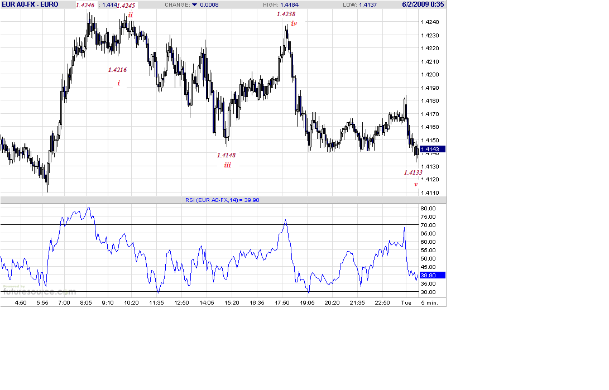Click the 10:20 time axis label
609x390 pixels.
pyautogui.click(x=131, y=303)
